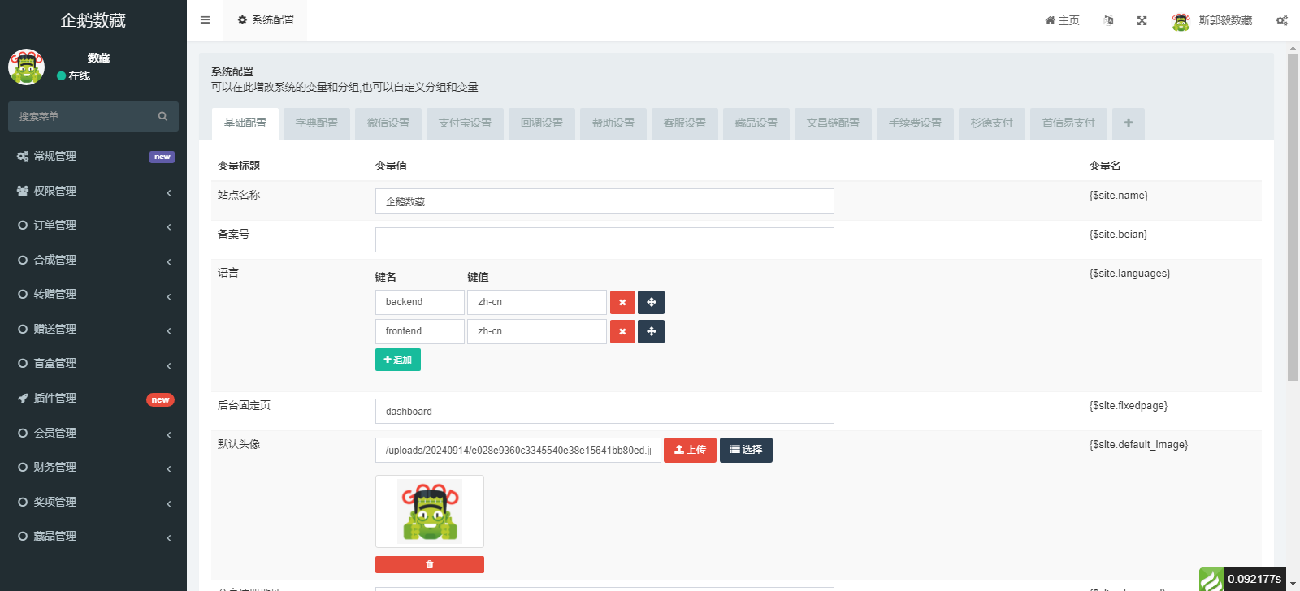Expand the 合成管理 sidebar menu
This screenshot has width=1300, height=591.
click(x=93, y=260)
